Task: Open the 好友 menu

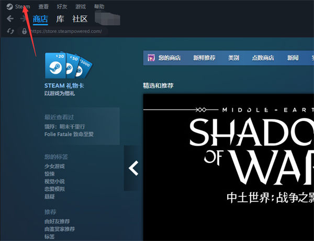Action: (x=62, y=7)
